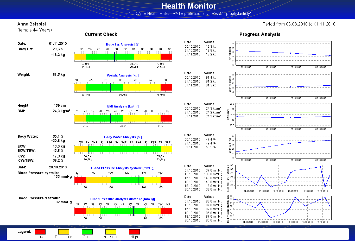The image size is (355, 241).
Task: Click the yellow Increased segment of Body Water bar
Action: (x=167, y=149)
